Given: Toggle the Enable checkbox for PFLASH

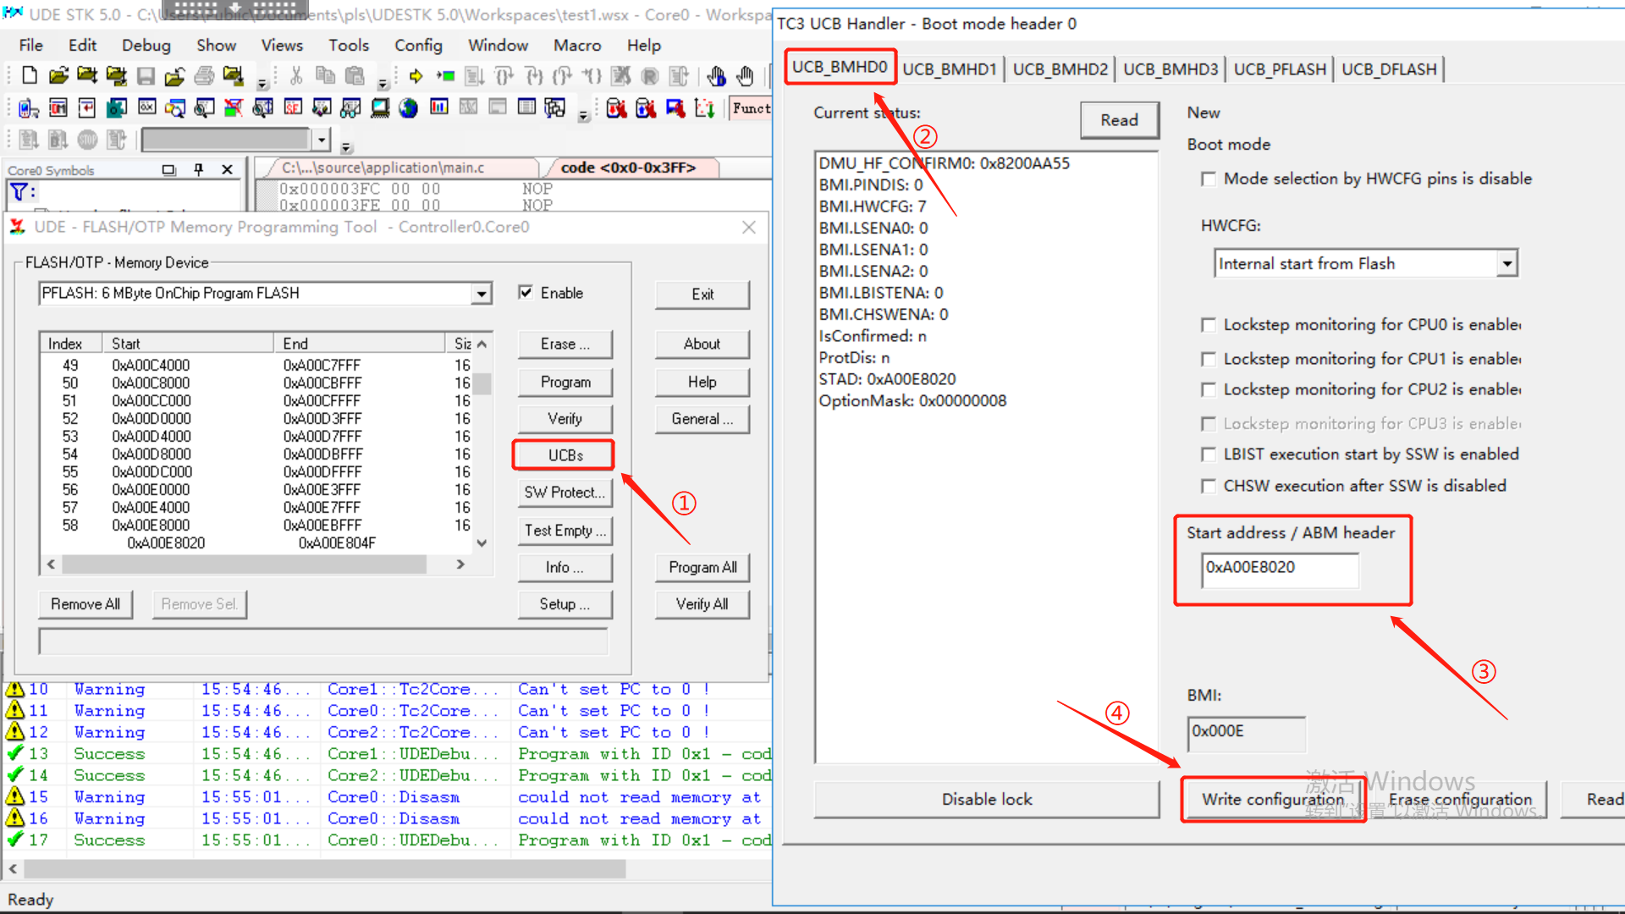Looking at the screenshot, I should pos(526,293).
